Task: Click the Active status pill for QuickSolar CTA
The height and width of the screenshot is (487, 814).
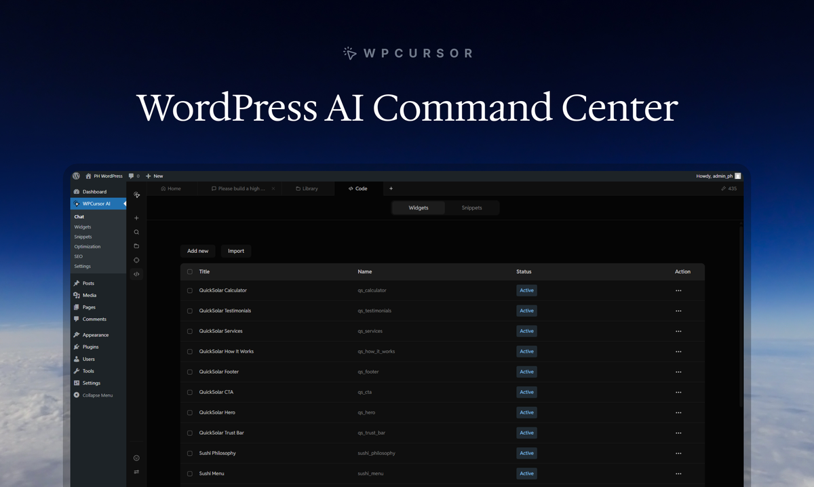Action: (x=526, y=392)
